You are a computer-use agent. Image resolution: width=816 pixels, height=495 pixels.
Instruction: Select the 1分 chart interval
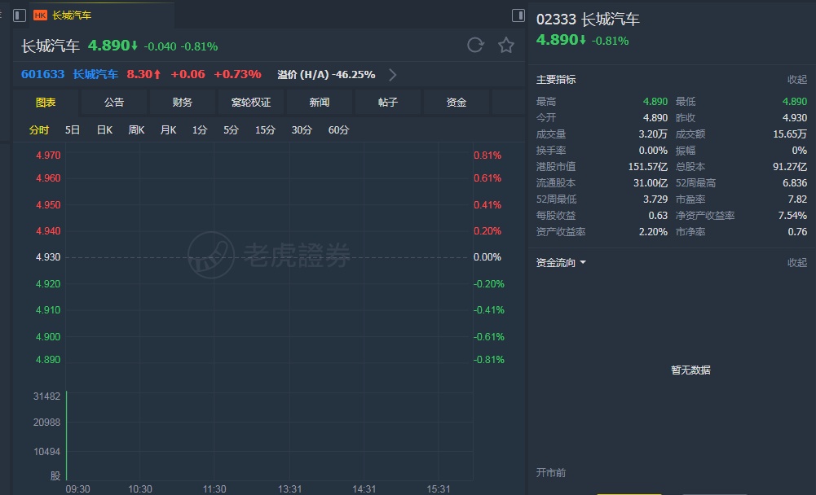click(200, 130)
